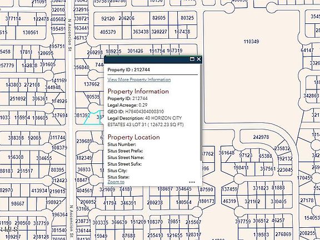
Task: Select parcel 130561
Action: coord(31,32)
